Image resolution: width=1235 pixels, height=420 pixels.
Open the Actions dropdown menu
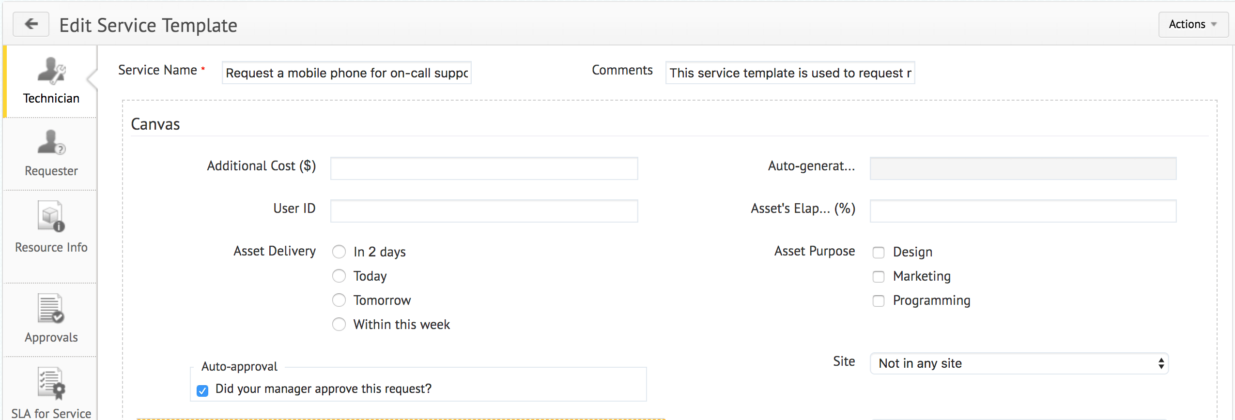(1193, 25)
